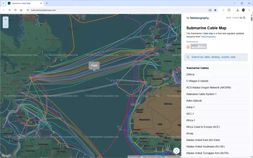View site information icon in address bar
Image resolution: width=253 pixels, height=158 pixels.
28,10
